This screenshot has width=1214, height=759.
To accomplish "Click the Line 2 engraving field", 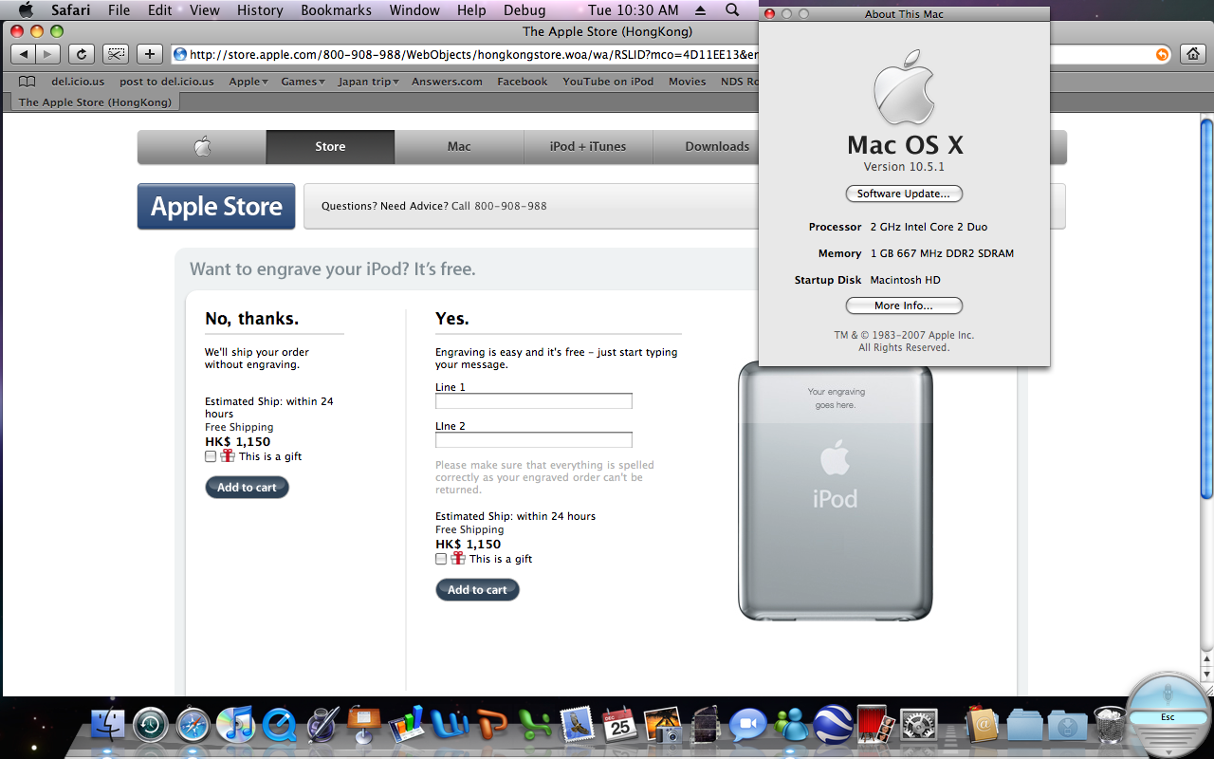I will tap(534, 440).
